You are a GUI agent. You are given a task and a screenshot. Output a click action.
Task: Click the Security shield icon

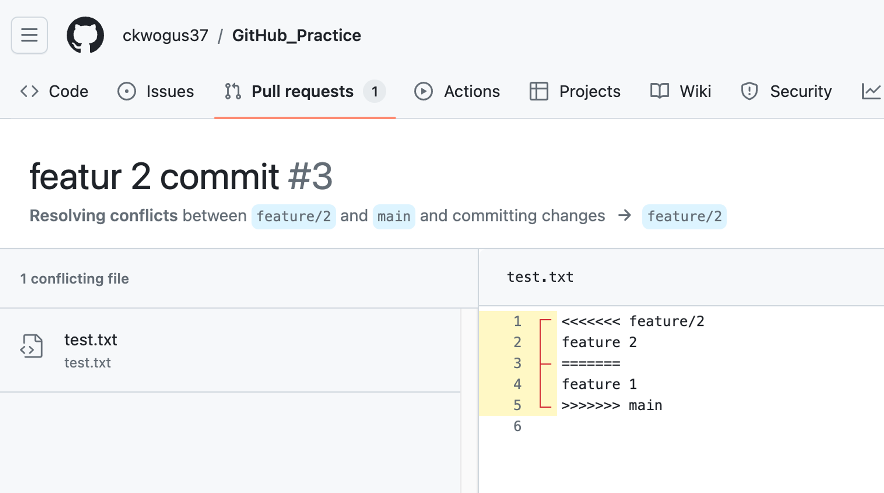click(748, 91)
